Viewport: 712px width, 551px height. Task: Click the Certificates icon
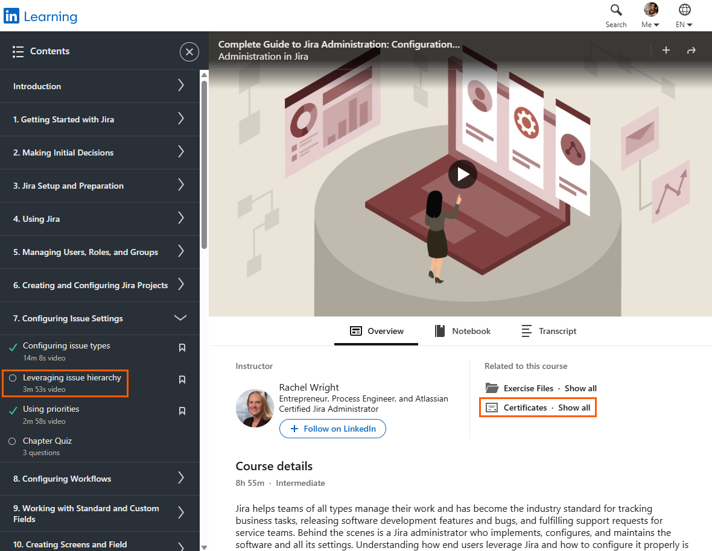click(x=492, y=408)
